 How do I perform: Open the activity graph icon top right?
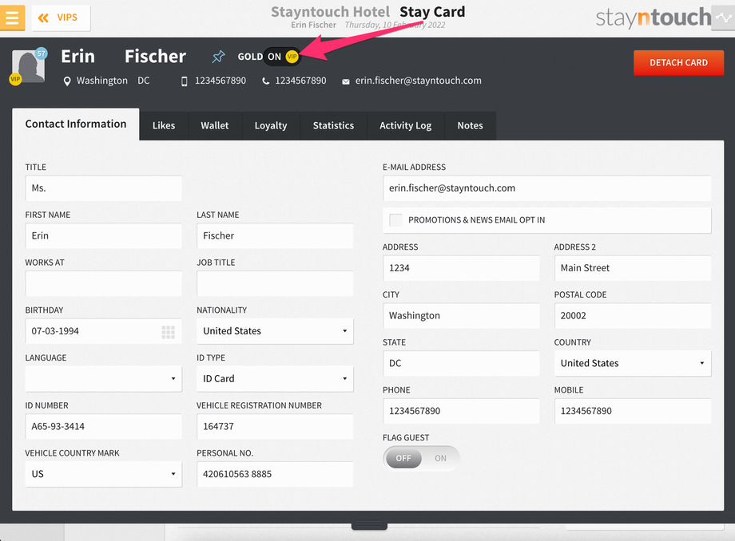tap(723, 18)
